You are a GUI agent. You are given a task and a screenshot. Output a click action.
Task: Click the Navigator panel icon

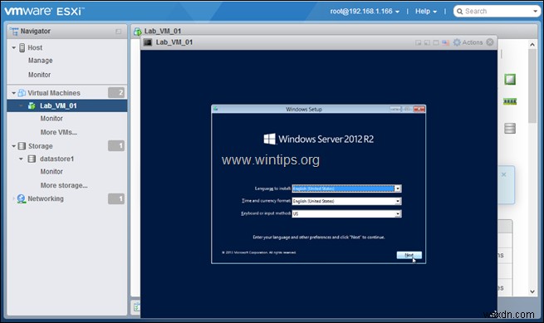(x=14, y=31)
